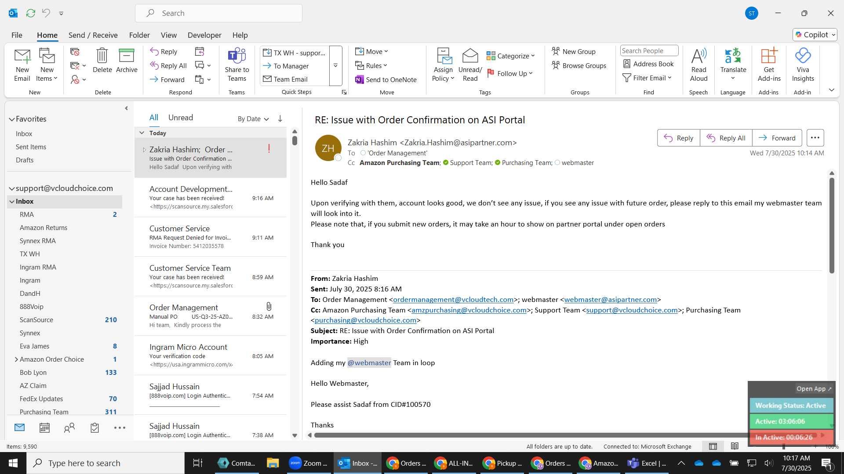The width and height of the screenshot is (844, 474).
Task: Open Tasks view in navigation bar
Action: click(95, 428)
